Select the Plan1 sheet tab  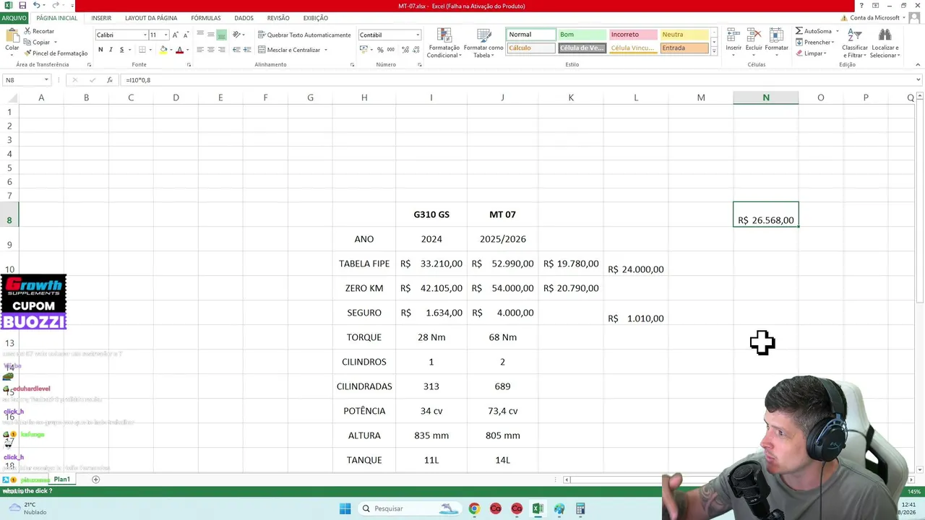62,480
